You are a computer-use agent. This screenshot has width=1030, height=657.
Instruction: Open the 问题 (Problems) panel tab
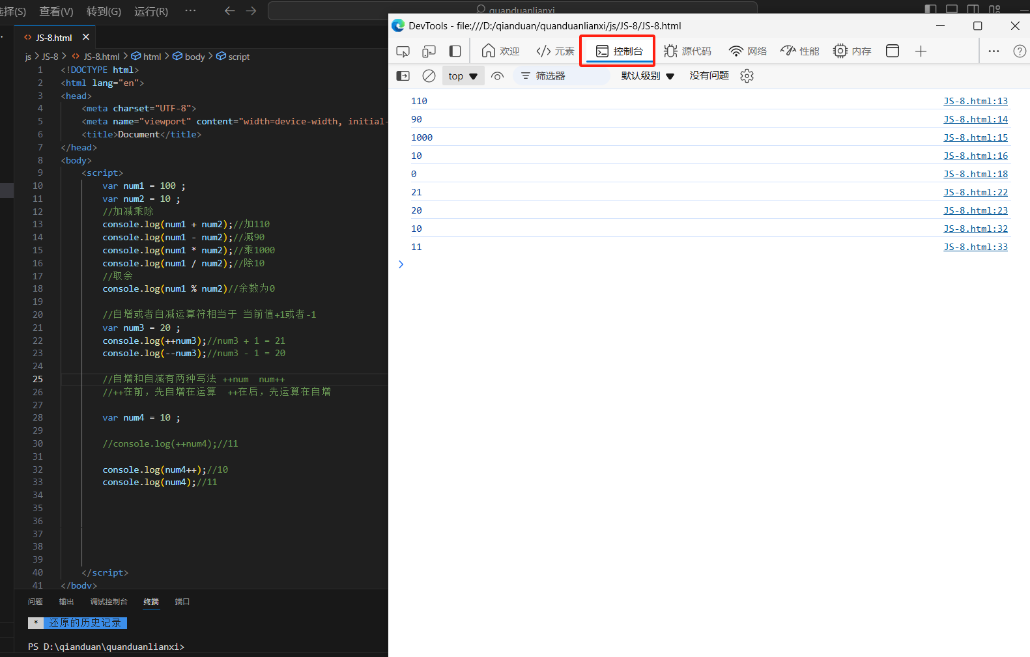click(x=35, y=602)
